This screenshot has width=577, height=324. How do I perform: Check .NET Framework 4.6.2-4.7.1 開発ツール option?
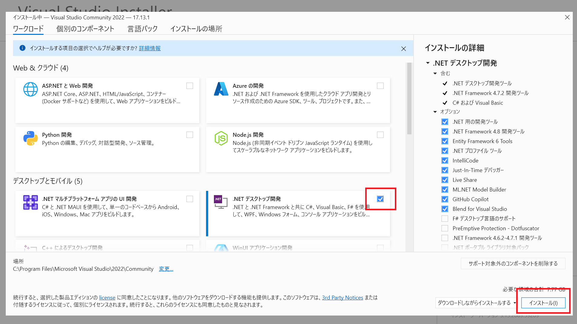[x=445, y=238]
